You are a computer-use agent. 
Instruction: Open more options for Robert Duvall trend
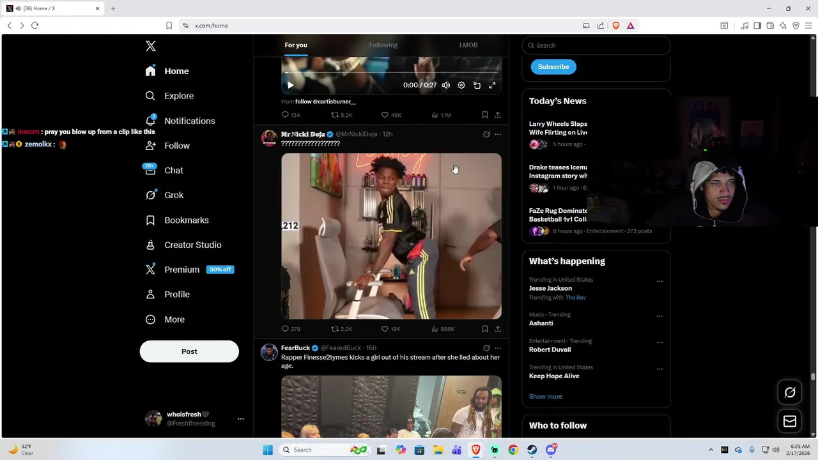(660, 342)
